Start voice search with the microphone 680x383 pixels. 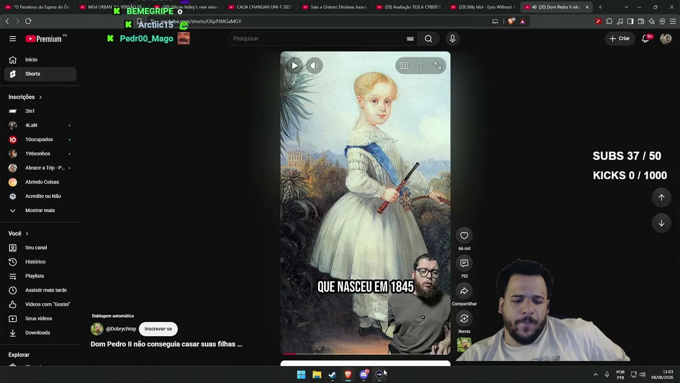pyautogui.click(x=453, y=38)
